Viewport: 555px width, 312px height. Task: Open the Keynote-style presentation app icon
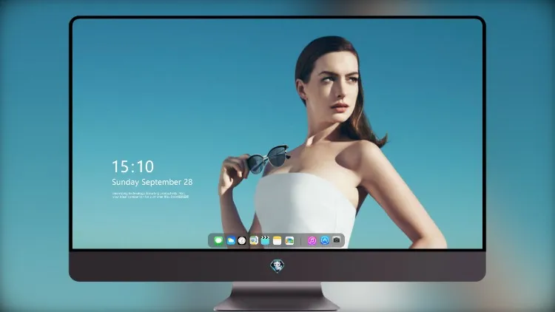pos(254,241)
